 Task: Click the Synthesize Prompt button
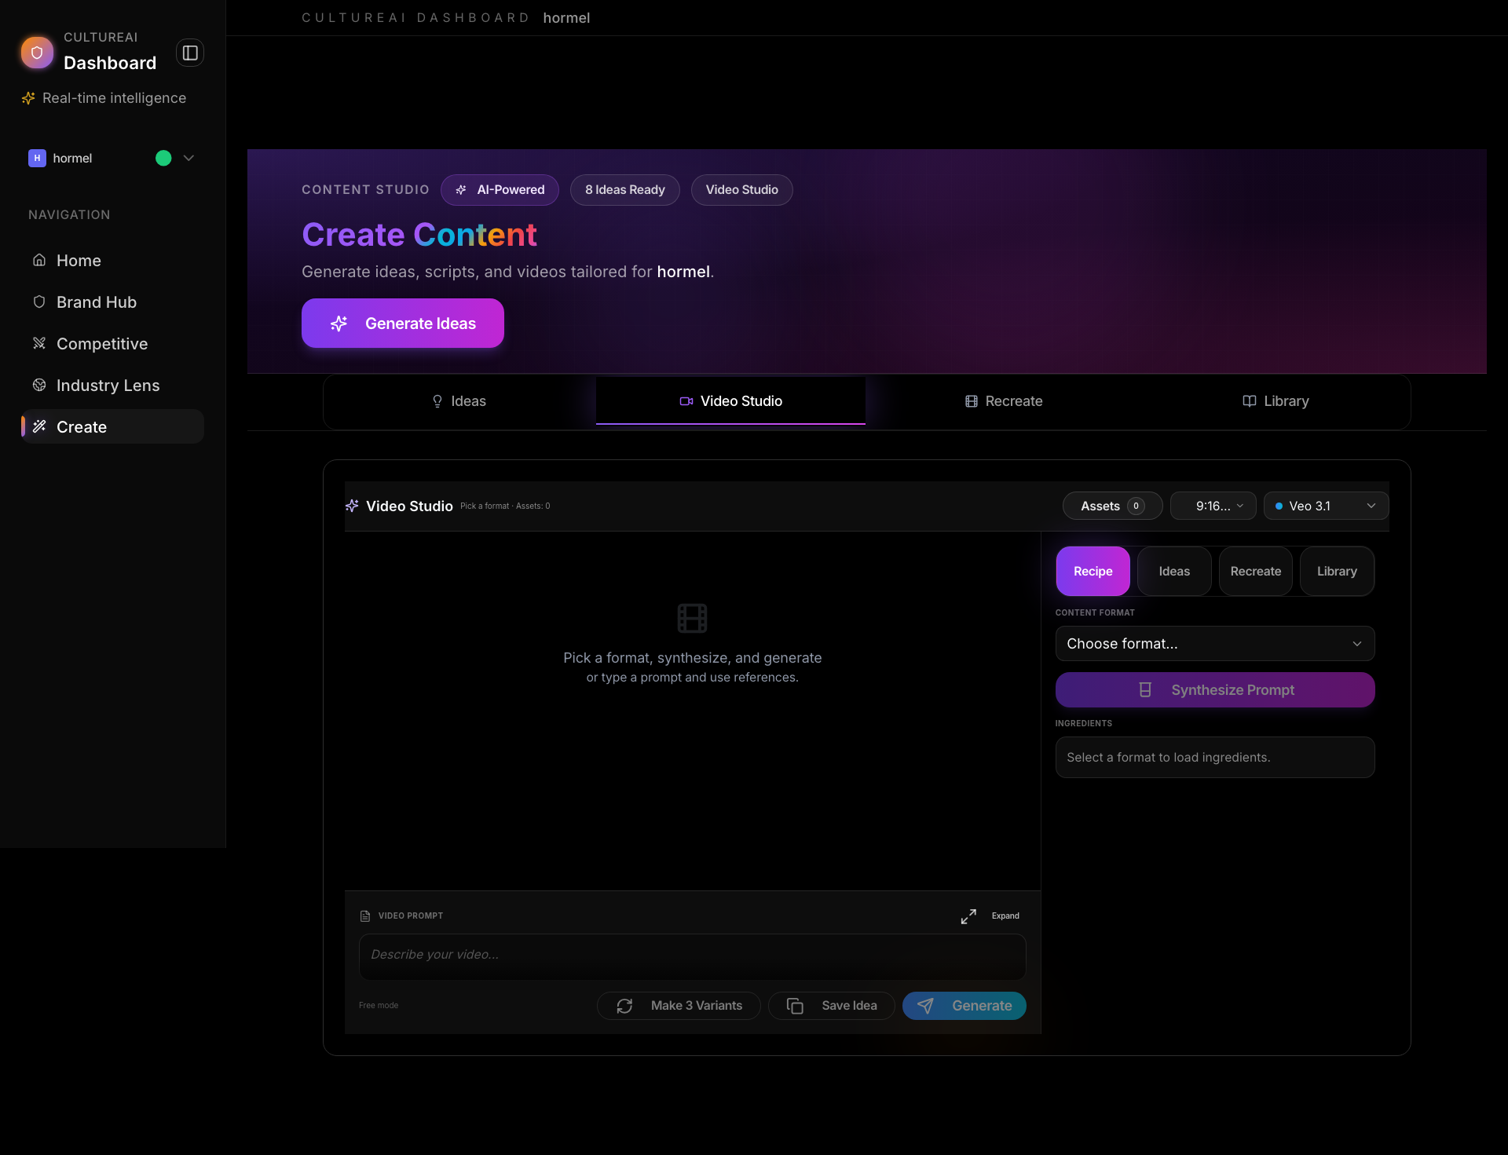pos(1214,689)
